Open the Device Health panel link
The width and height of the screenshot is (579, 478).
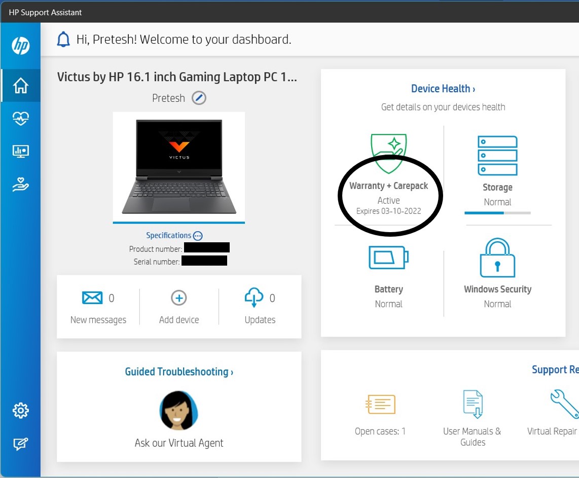[443, 88]
